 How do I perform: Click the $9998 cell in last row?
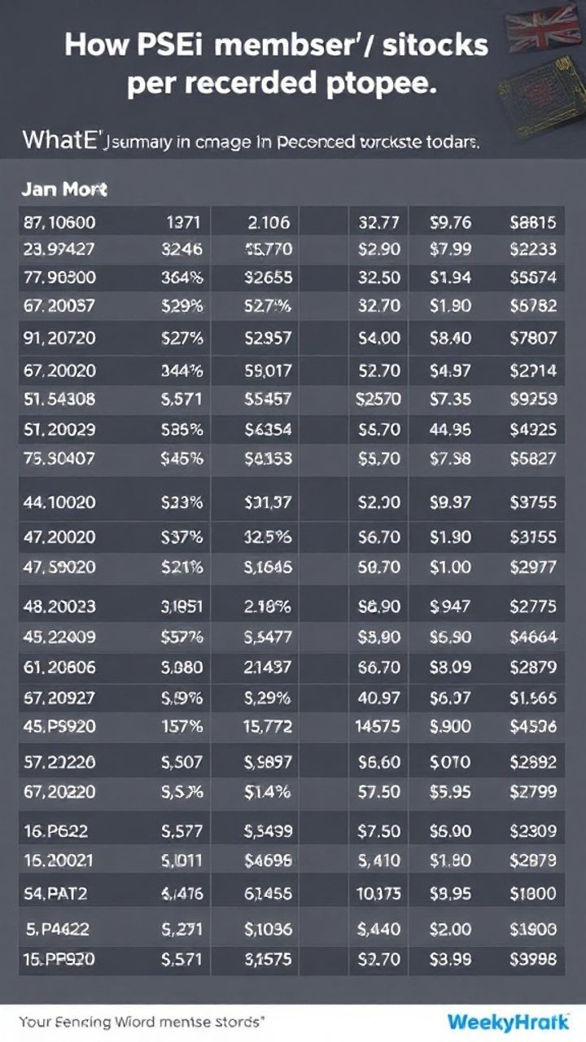[x=532, y=959]
